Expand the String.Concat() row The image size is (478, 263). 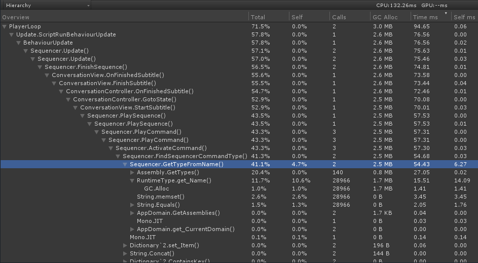point(125,253)
